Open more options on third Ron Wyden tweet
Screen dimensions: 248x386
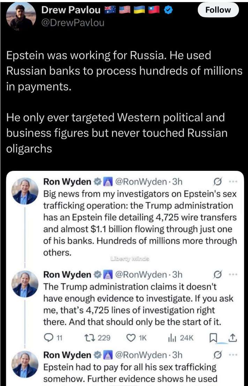[233, 355]
